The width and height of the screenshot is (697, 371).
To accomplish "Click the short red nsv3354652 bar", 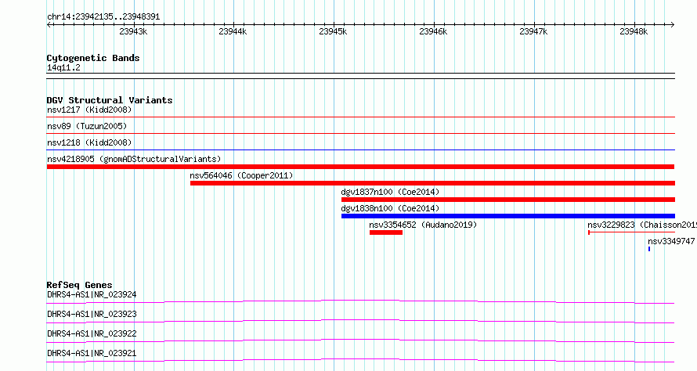I will click(x=386, y=232).
